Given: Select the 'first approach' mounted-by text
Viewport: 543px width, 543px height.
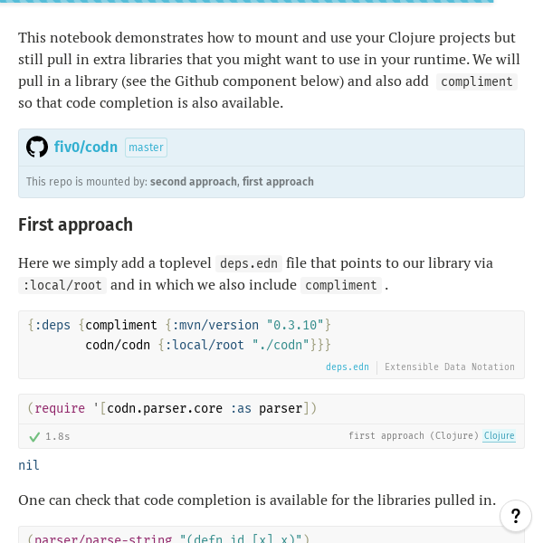Looking at the screenshot, I should pyautogui.click(x=278, y=182).
